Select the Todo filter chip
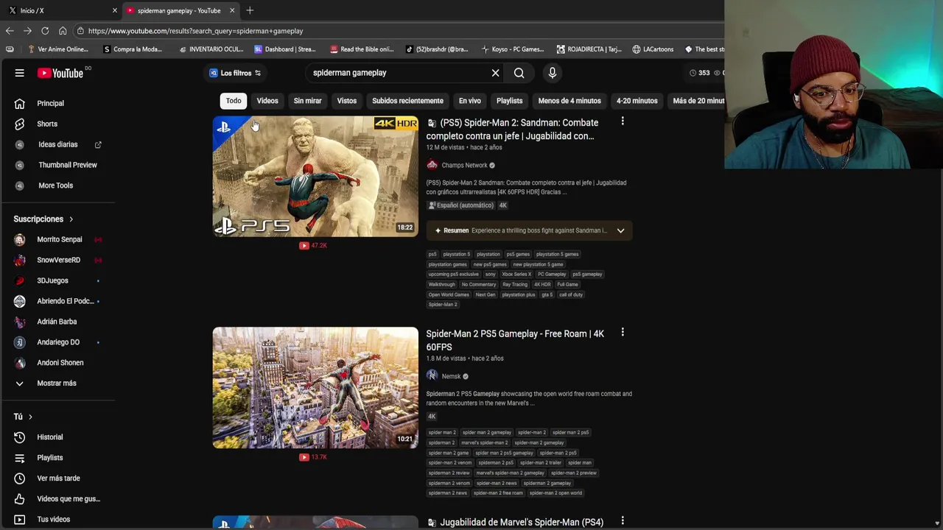Image resolution: width=943 pixels, height=530 pixels. point(234,101)
